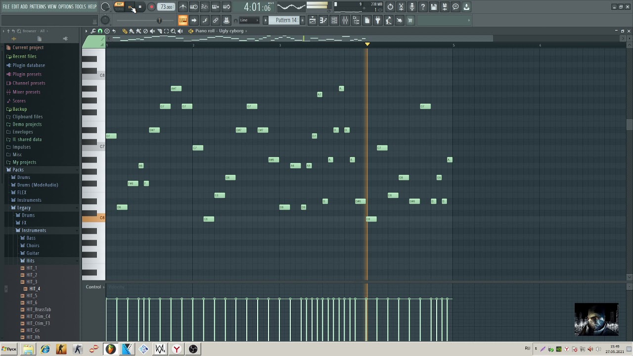
Task: Open the TOOLS menu
Action: 81,6
